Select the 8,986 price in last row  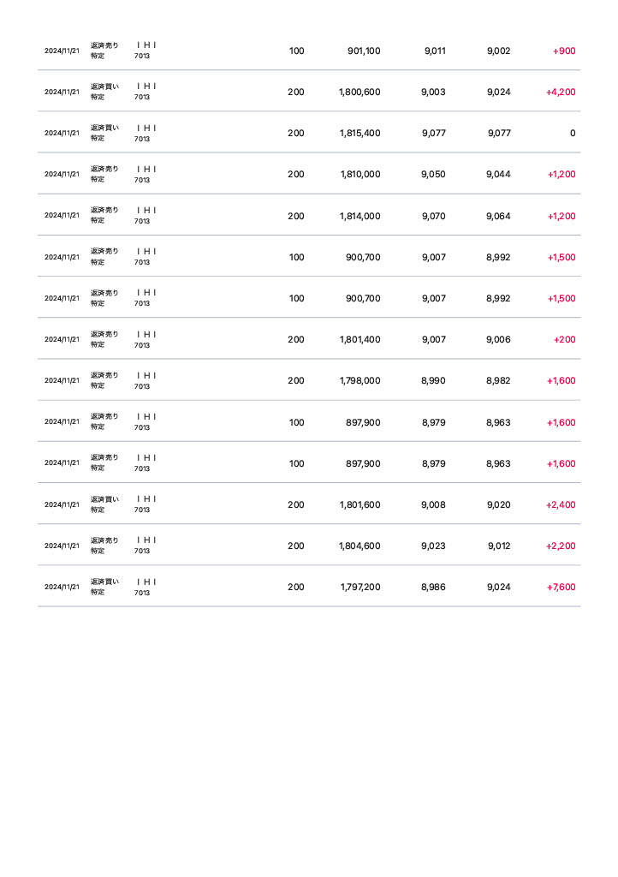point(433,588)
